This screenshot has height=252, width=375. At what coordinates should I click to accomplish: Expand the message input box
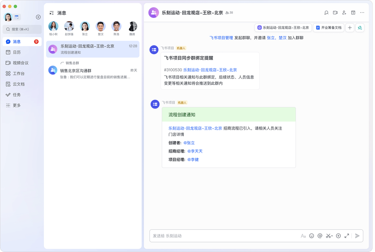347,236
